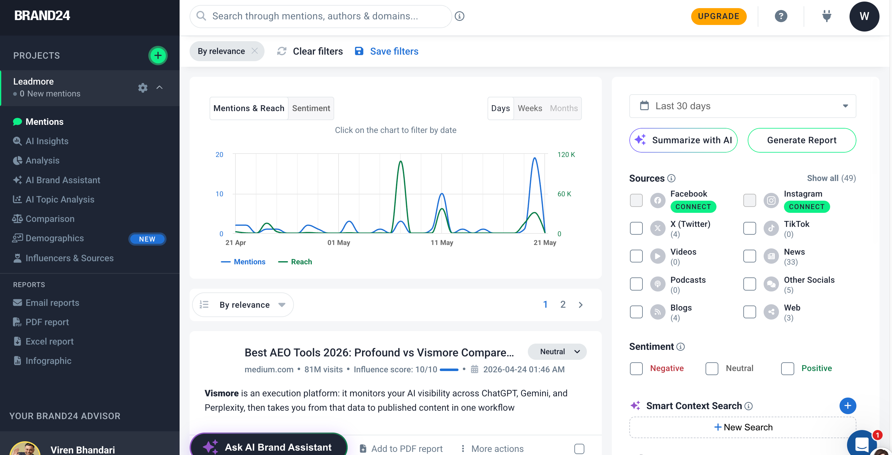Click the Blogs RSS source icon
This screenshot has width=892, height=455.
(657, 312)
